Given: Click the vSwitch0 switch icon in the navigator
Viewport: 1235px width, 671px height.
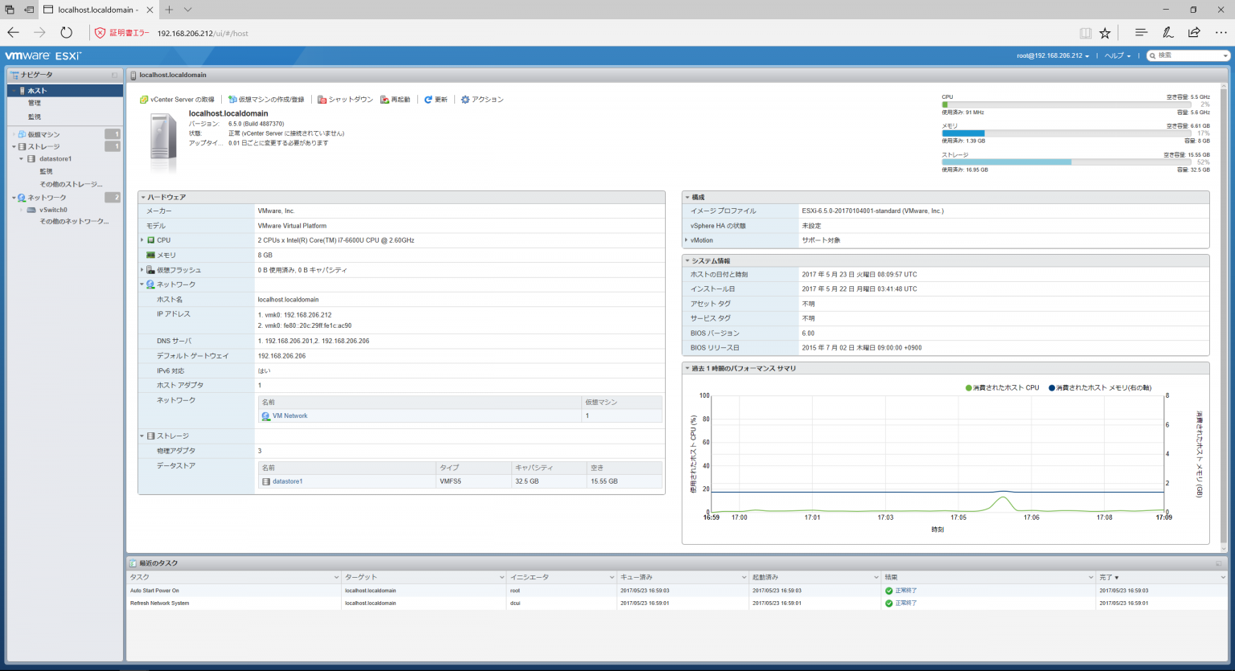Looking at the screenshot, I should coord(30,209).
